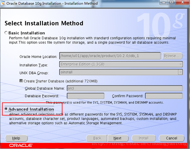Viewport: 190px width, 149px height.
Task: Click the 'Global Database Name:' label
Action: click(45, 88)
